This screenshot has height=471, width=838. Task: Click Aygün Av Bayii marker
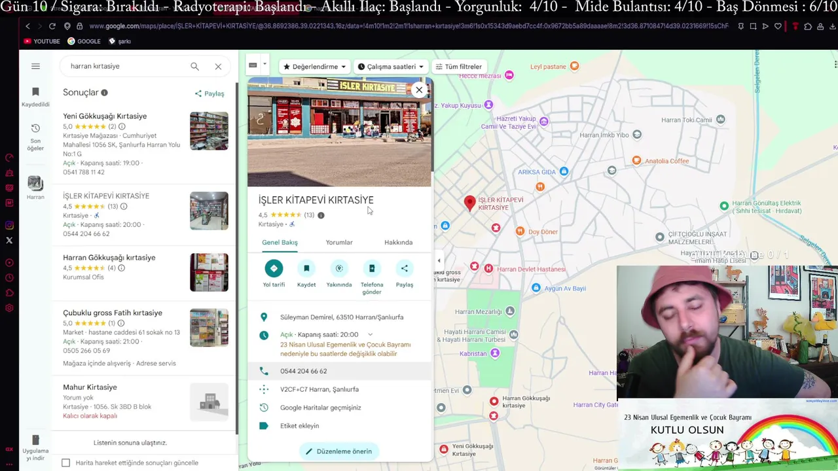tap(536, 288)
